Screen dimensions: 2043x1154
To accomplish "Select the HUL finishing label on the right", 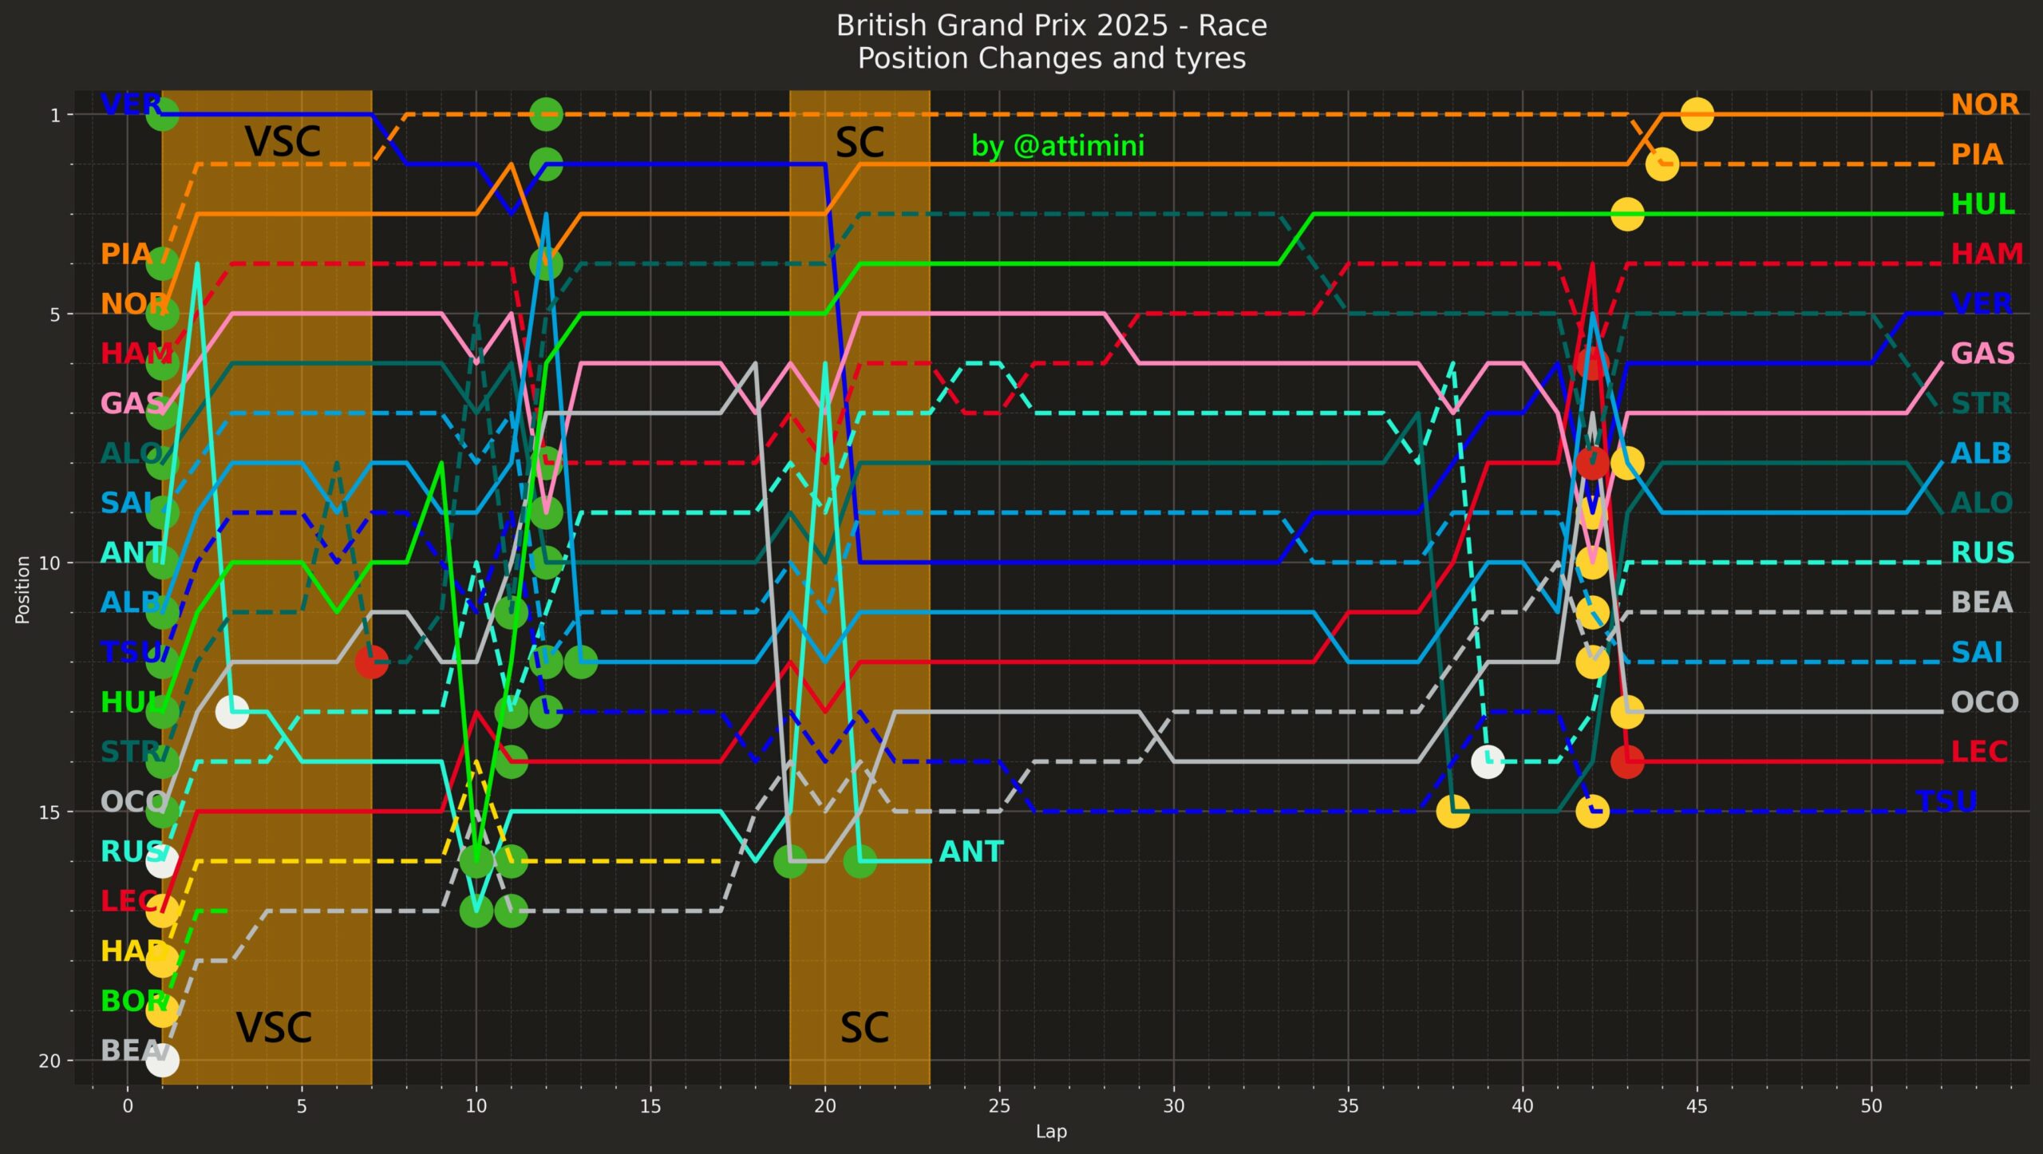I will tap(1982, 204).
